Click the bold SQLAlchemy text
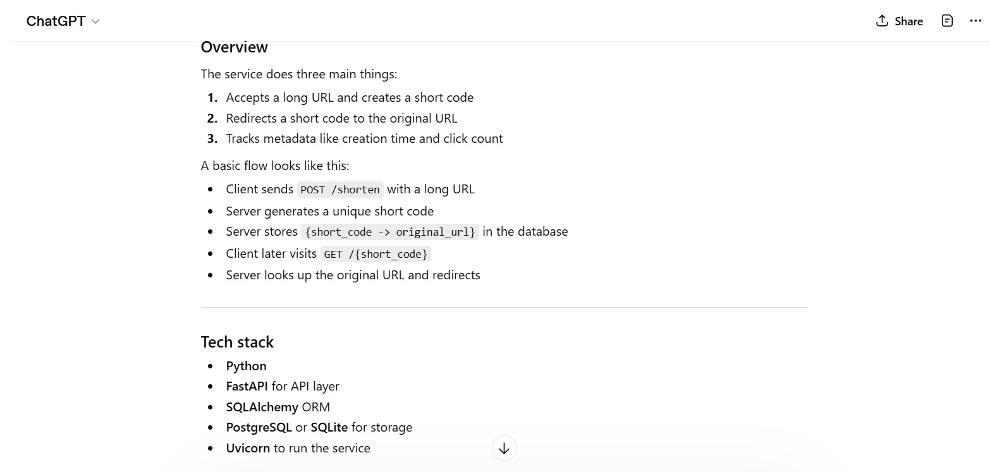Screen dimensions: 990x472 point(262,407)
